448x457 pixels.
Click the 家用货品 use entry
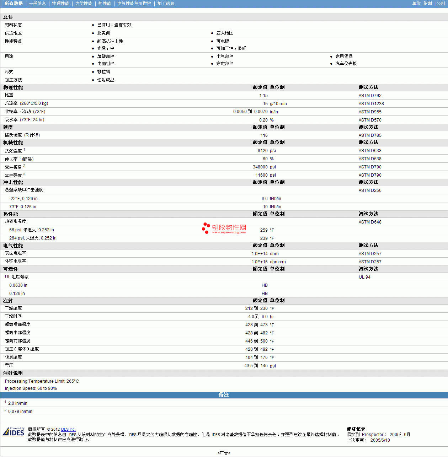[344, 57]
